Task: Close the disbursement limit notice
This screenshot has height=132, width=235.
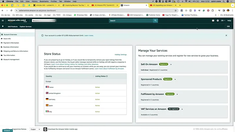Action: (226, 35)
